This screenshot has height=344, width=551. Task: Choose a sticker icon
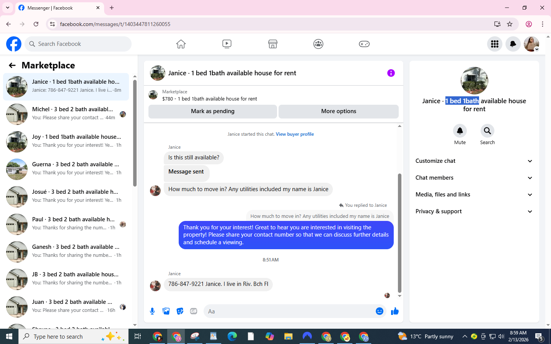pyautogui.click(x=180, y=311)
